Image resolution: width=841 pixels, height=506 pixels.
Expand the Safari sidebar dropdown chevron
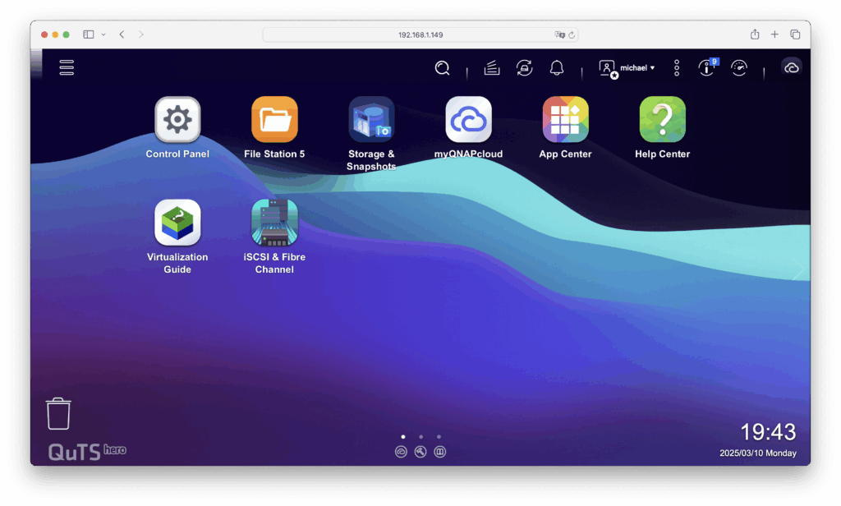pyautogui.click(x=103, y=34)
